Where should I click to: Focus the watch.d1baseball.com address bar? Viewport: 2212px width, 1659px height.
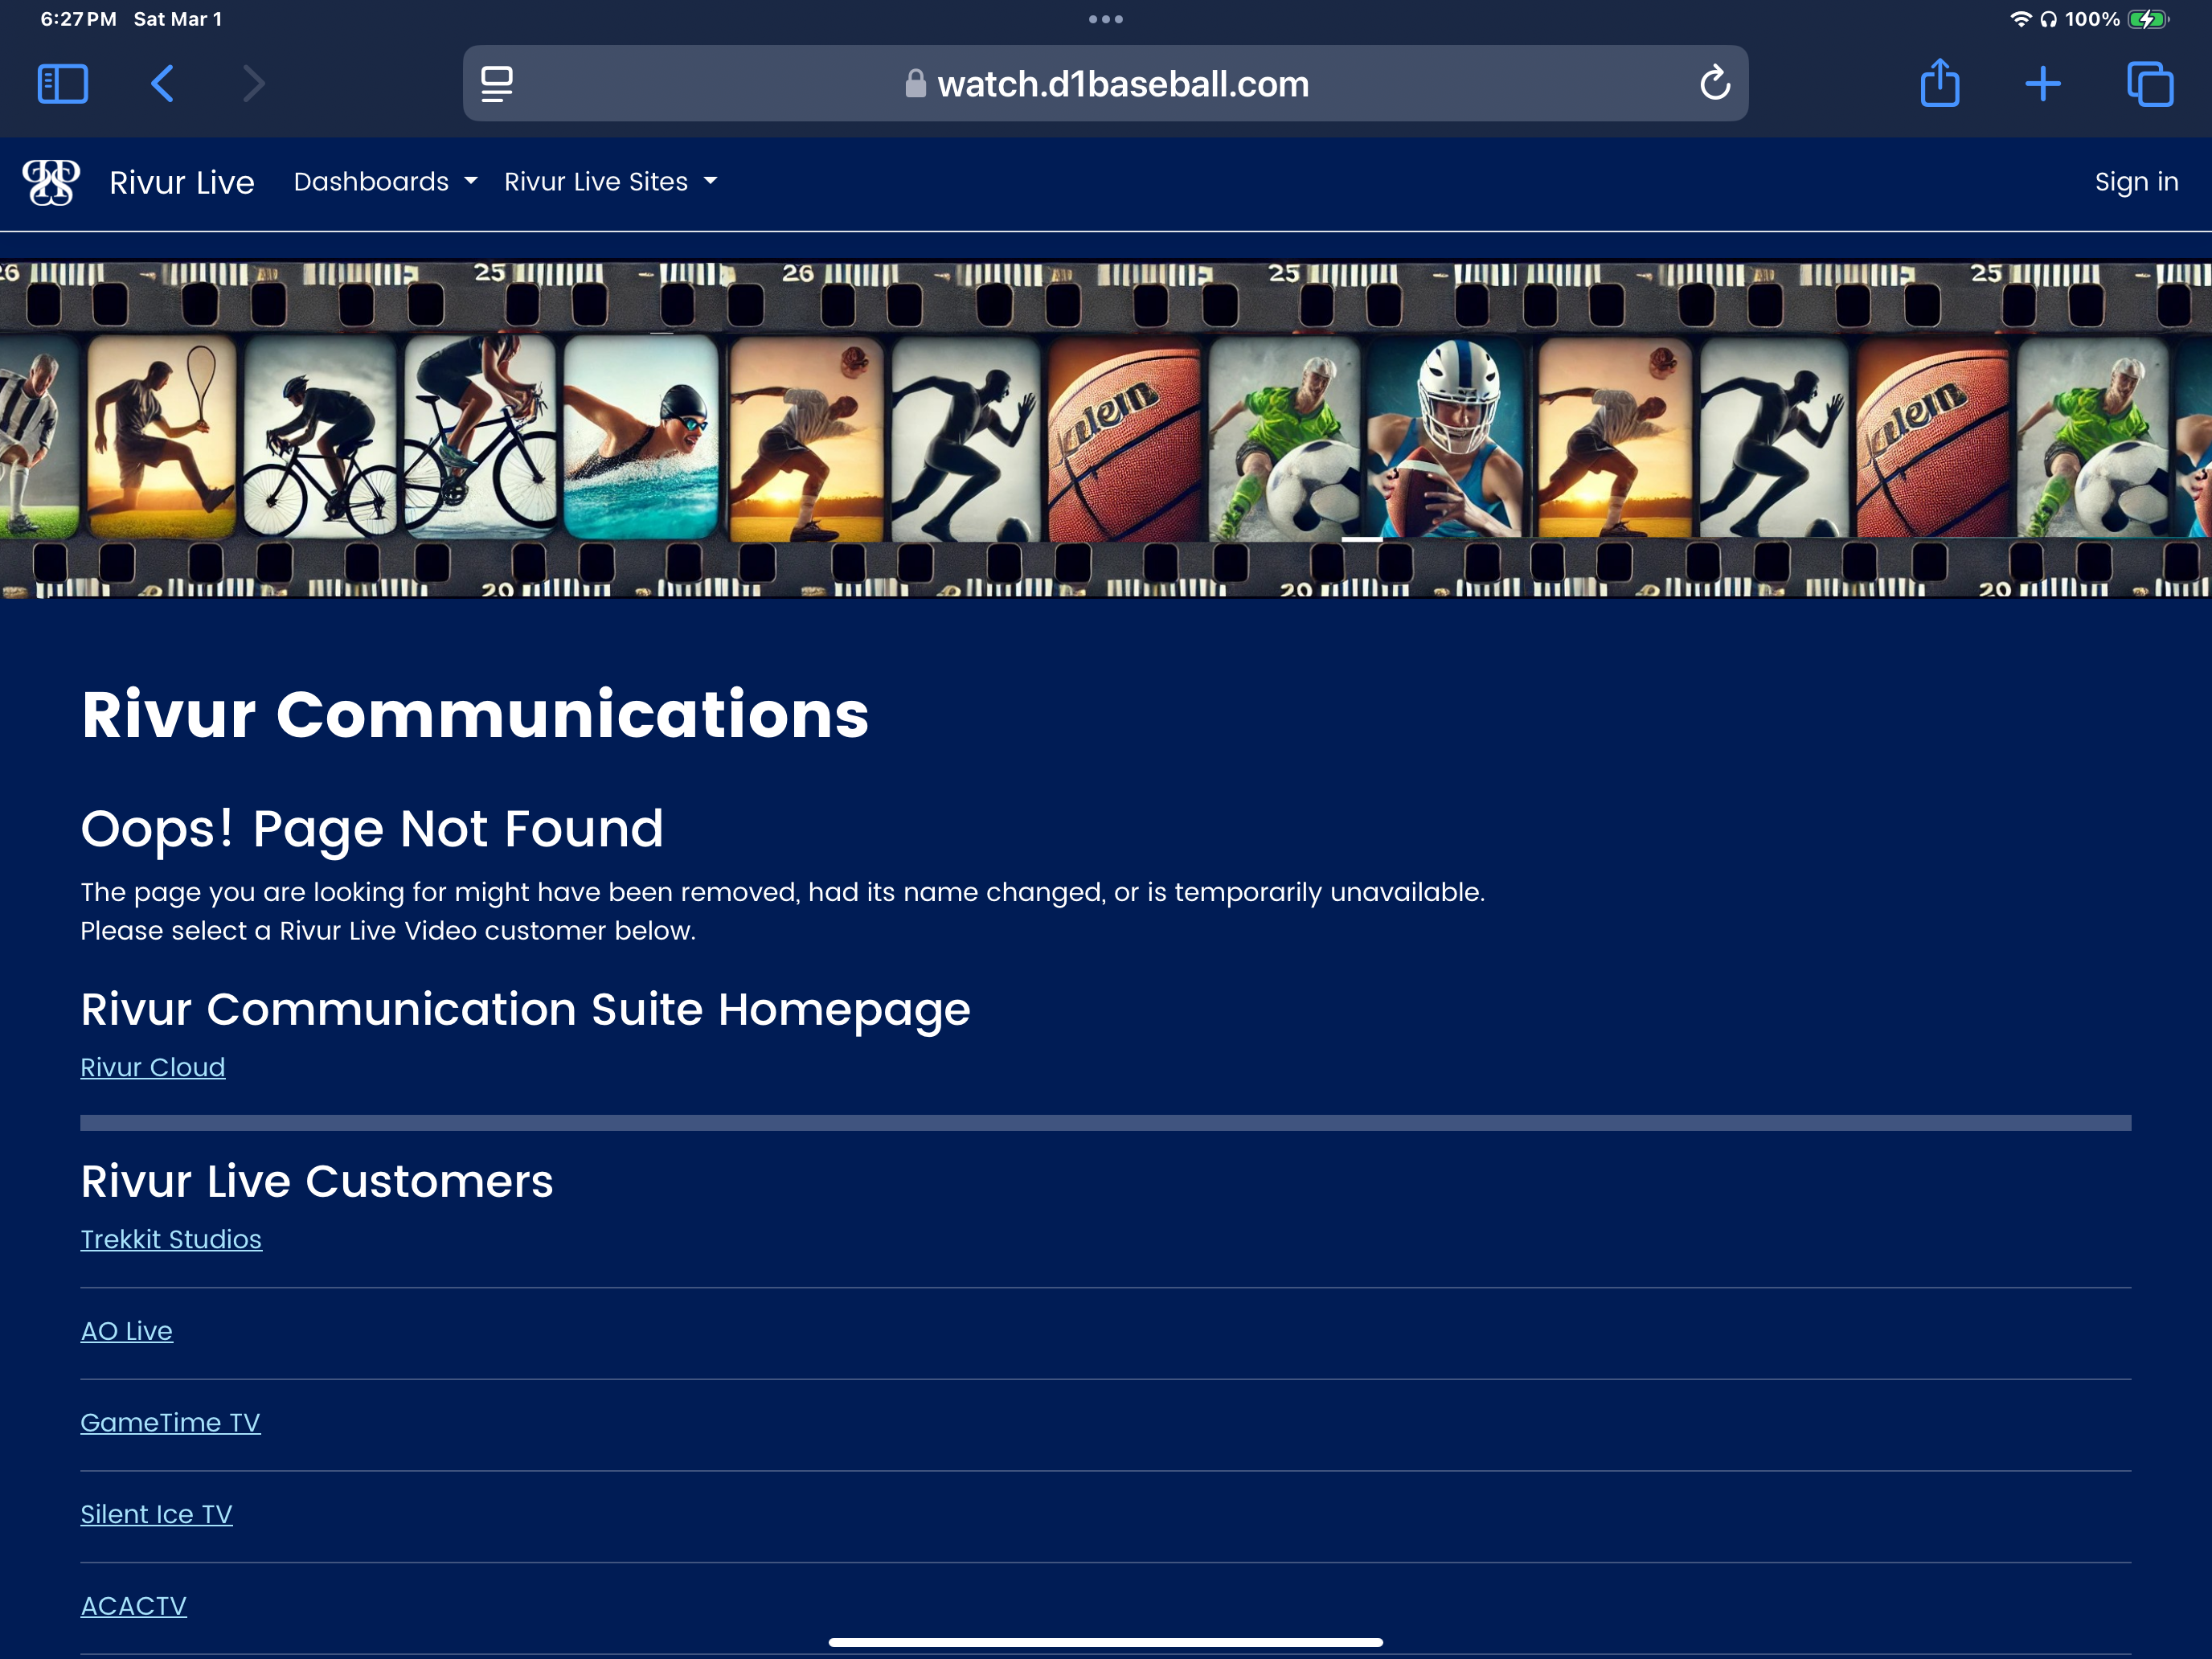coord(1106,84)
